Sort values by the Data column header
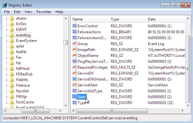The image size is (193, 123). [x=166, y=19]
